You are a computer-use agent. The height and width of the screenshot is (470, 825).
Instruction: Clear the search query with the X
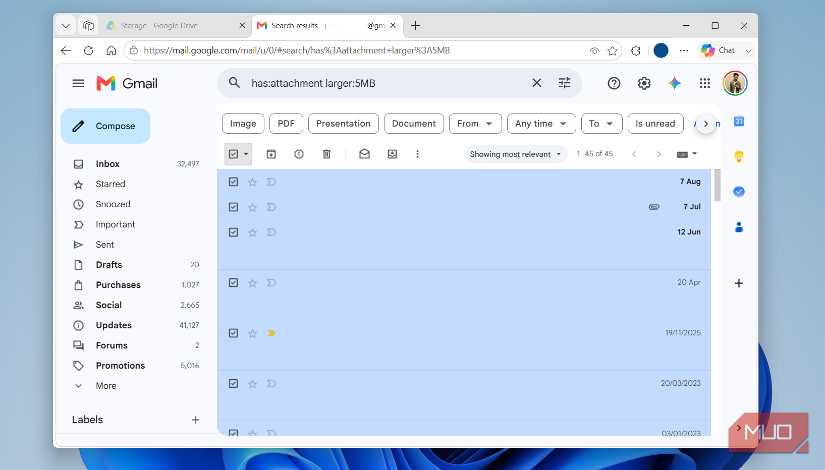537,83
